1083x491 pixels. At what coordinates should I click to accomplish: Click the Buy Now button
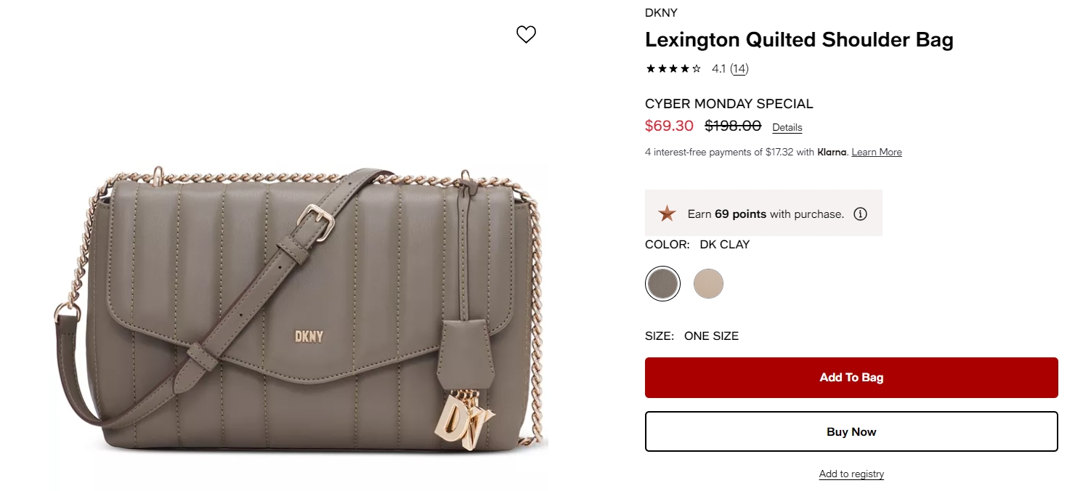(x=851, y=431)
